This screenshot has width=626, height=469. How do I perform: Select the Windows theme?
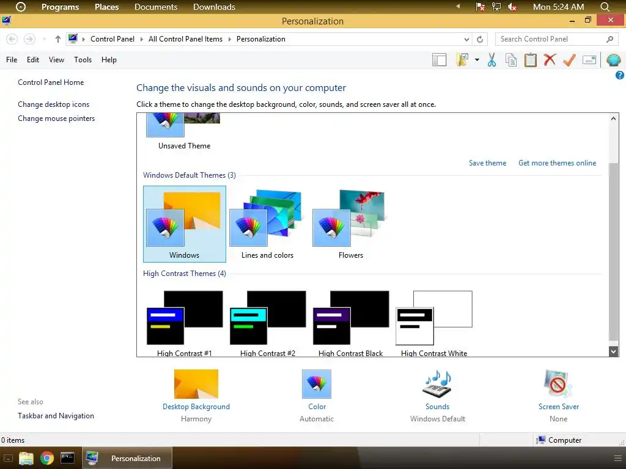(185, 224)
